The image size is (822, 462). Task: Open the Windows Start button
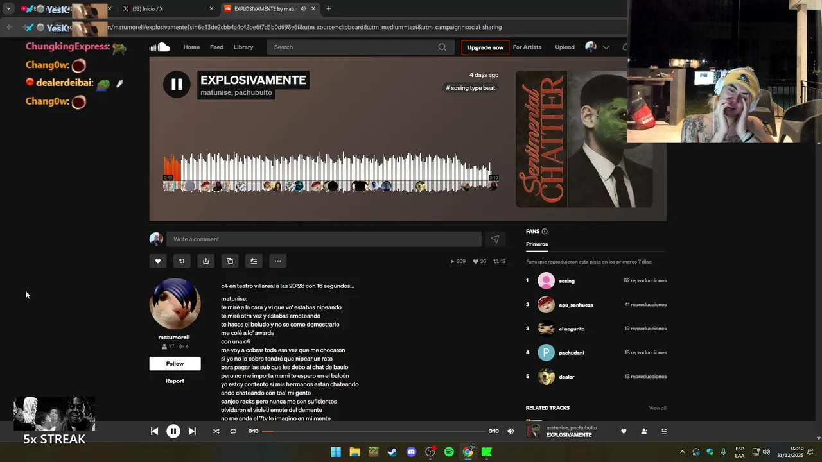coord(336,452)
